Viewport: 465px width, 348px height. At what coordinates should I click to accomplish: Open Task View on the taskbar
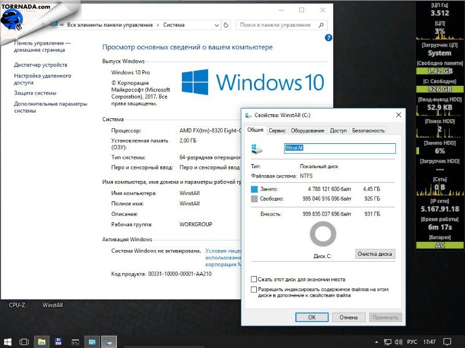(24, 342)
